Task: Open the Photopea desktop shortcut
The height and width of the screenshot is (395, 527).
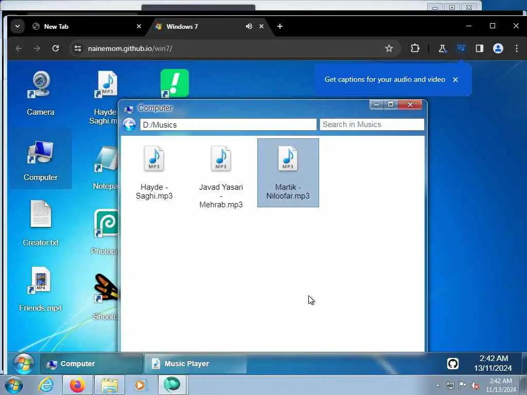Action: click(105, 232)
